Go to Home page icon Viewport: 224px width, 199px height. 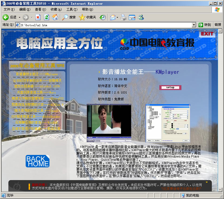(55, 17)
